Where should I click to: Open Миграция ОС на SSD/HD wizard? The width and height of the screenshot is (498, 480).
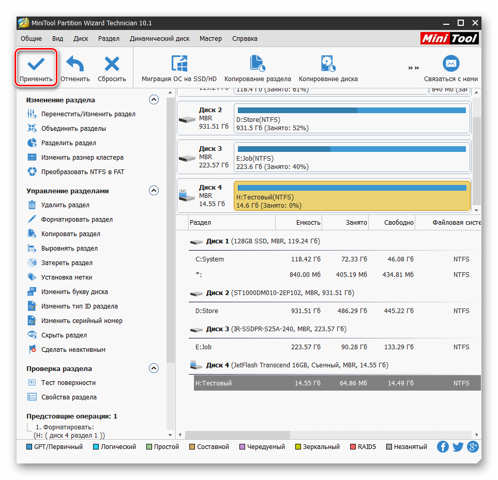(x=179, y=64)
